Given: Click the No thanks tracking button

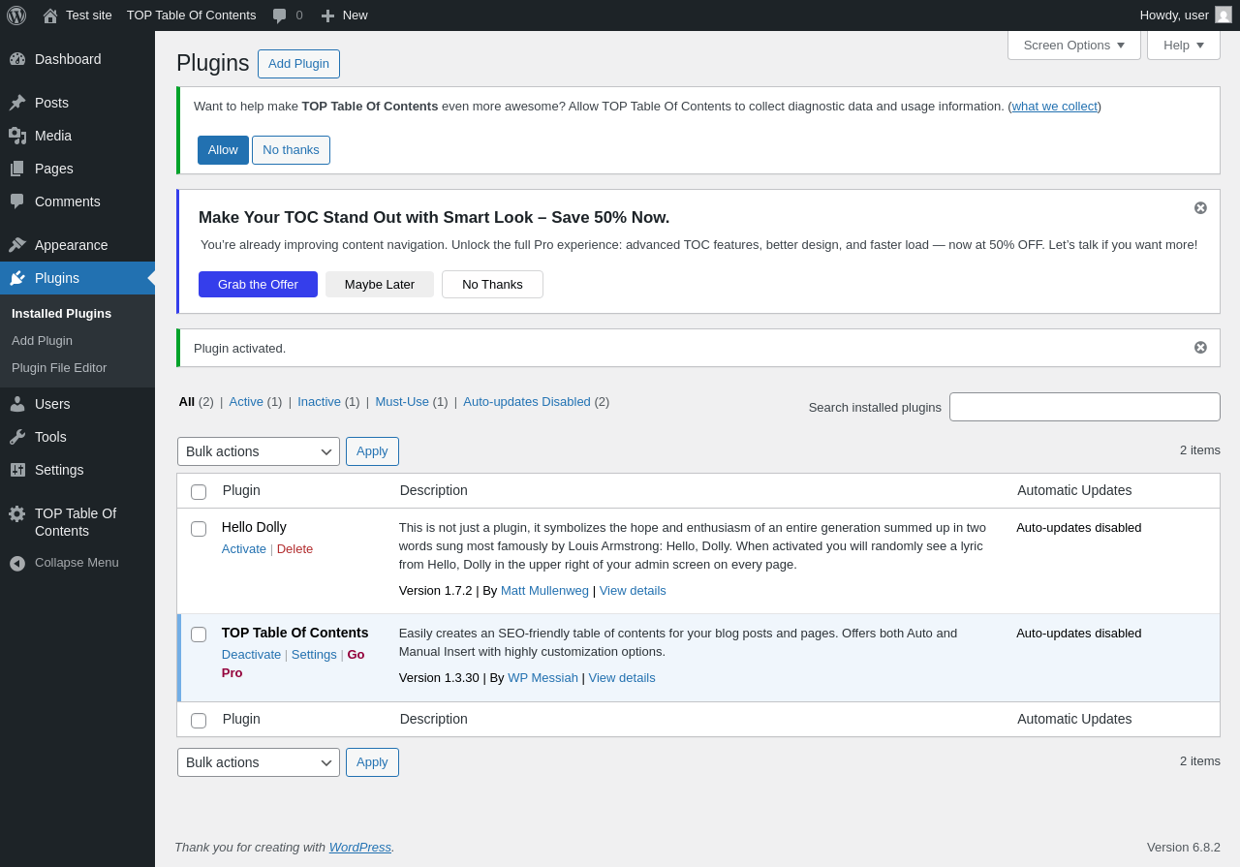Looking at the screenshot, I should (x=291, y=150).
